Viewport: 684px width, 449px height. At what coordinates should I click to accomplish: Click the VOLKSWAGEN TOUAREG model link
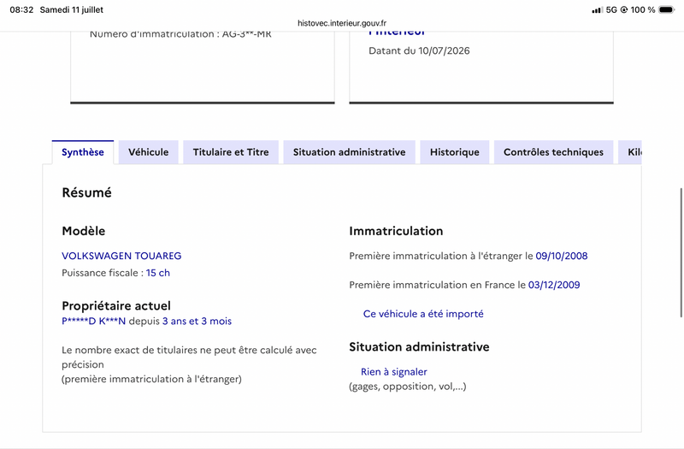click(121, 256)
